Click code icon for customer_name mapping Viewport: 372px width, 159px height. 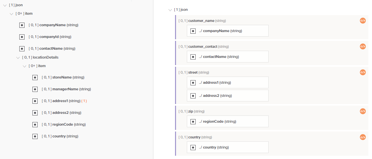tap(363, 21)
